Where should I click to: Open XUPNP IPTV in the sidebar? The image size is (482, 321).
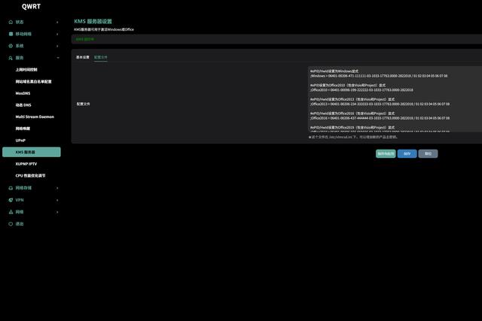[x=26, y=164]
